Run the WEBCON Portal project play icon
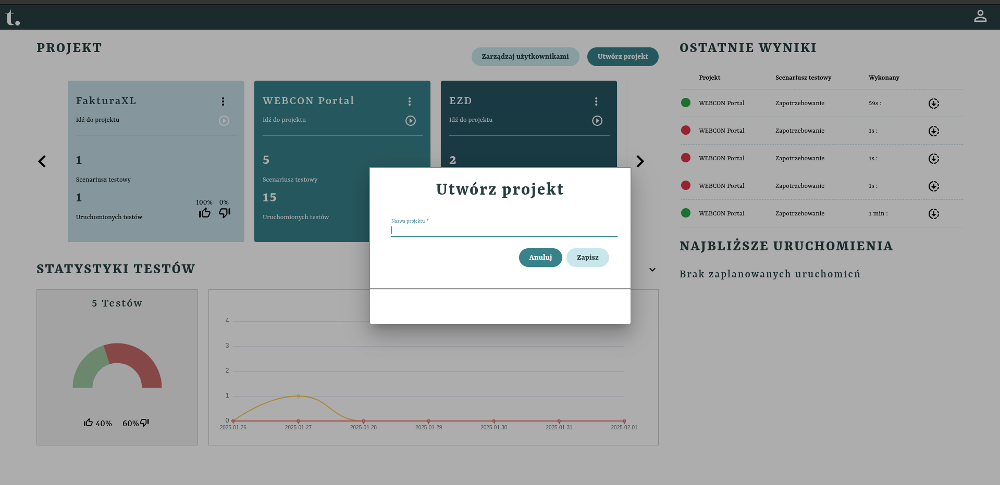1000x485 pixels. coord(411,121)
